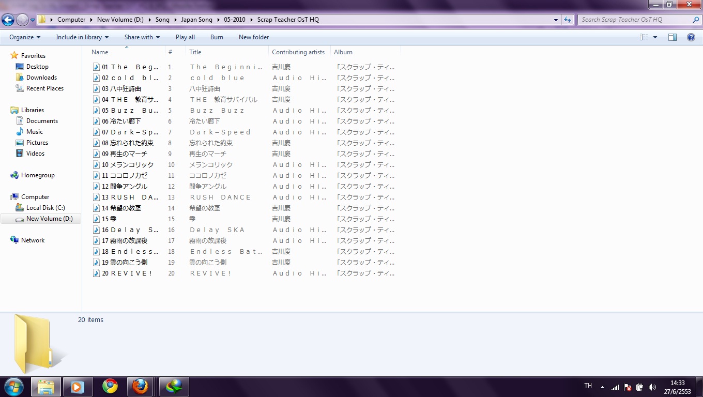Open Recent Places in the navigation pane
703x397 pixels.
pyautogui.click(x=45, y=88)
